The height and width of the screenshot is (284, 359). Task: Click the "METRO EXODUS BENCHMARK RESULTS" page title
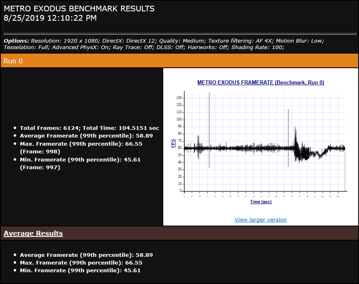click(x=79, y=9)
